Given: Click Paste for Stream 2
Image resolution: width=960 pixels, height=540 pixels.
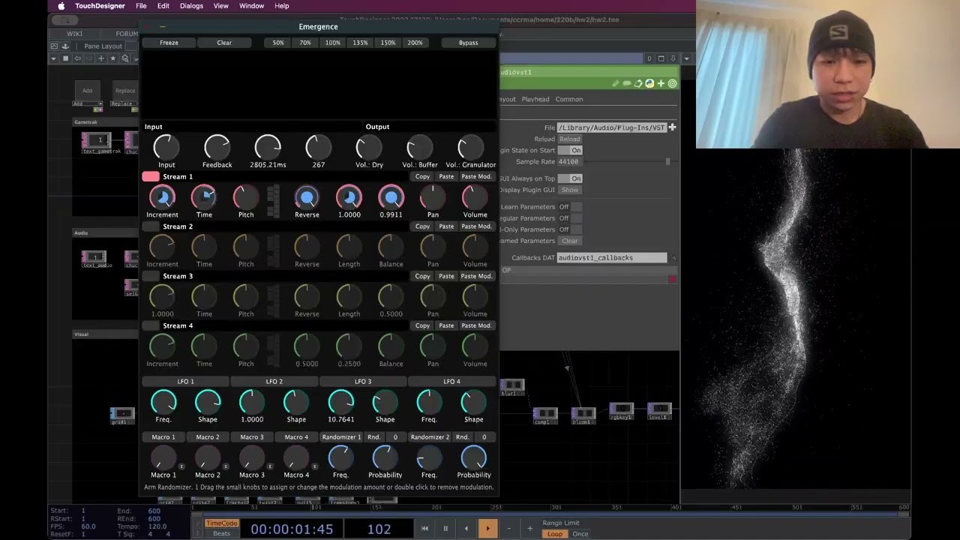Looking at the screenshot, I should [x=446, y=226].
